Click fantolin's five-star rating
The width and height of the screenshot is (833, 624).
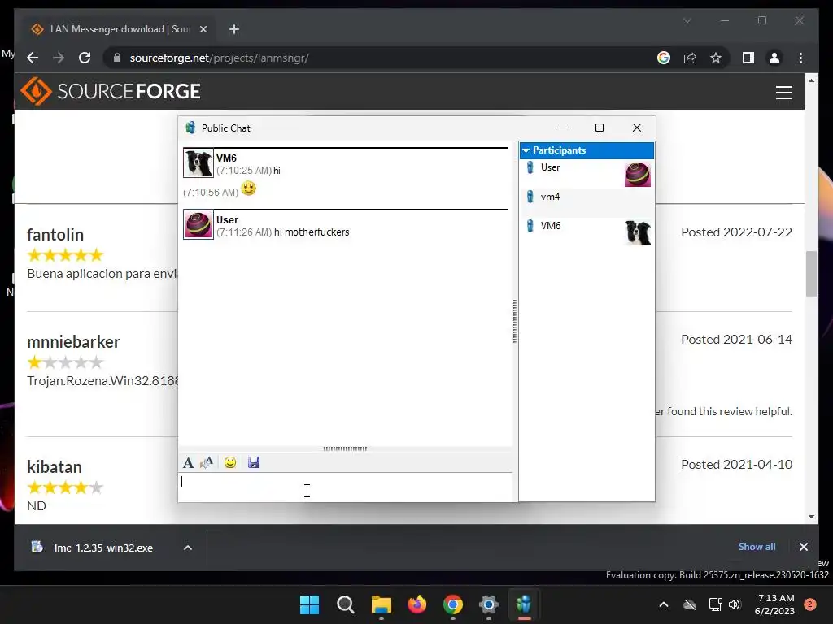(x=65, y=255)
